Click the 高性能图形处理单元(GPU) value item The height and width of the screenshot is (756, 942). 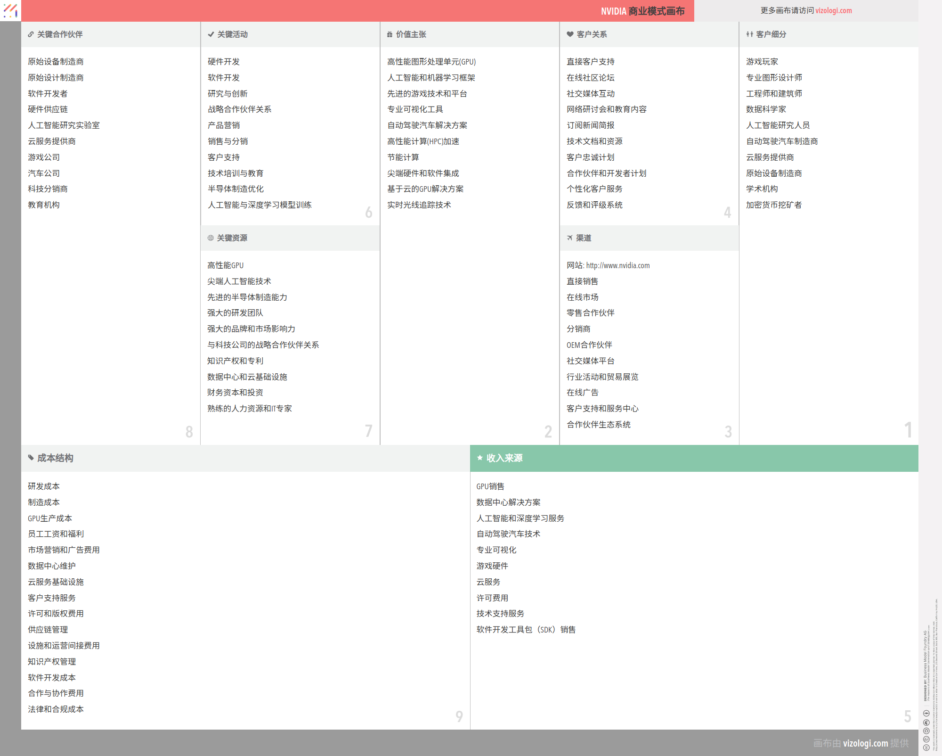tap(431, 62)
